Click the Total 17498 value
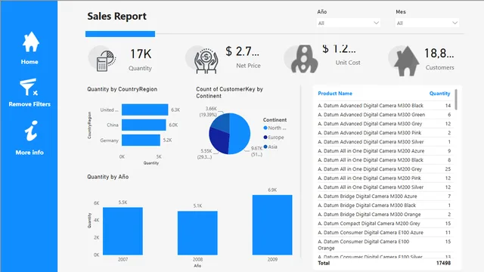The height and width of the screenshot is (272, 484). point(443,263)
